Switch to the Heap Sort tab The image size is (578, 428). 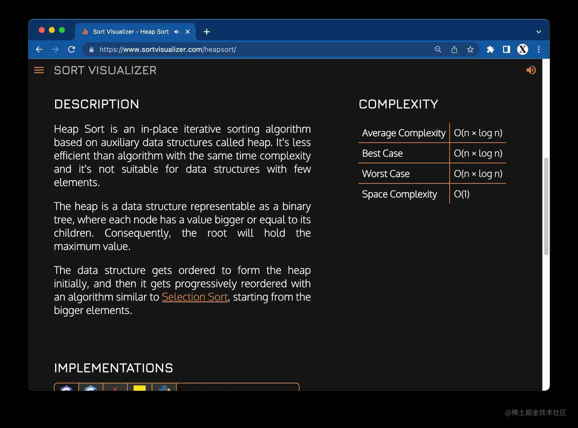click(130, 32)
